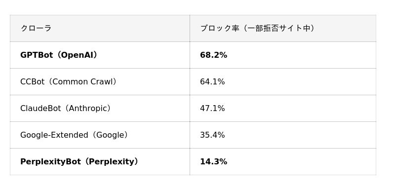Image resolution: width=395 pixels, height=190 pixels.
Task: Click the CCBot（Common Crawl） cell
Action: [100, 81]
